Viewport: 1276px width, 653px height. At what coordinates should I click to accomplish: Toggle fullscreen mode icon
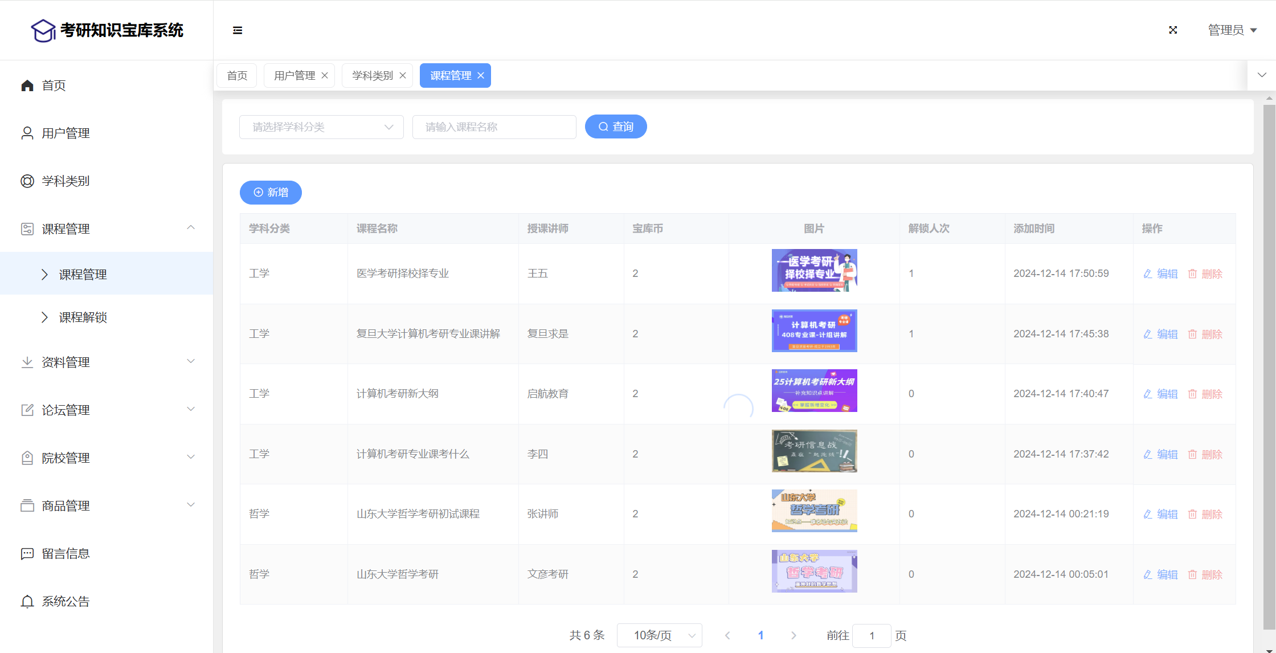click(x=1173, y=30)
